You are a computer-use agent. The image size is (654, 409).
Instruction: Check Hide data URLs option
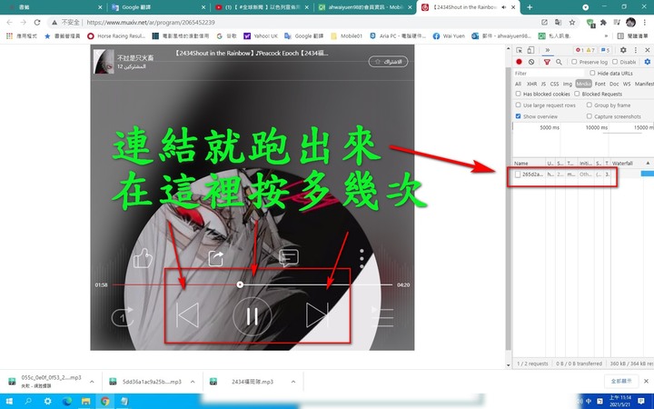592,73
